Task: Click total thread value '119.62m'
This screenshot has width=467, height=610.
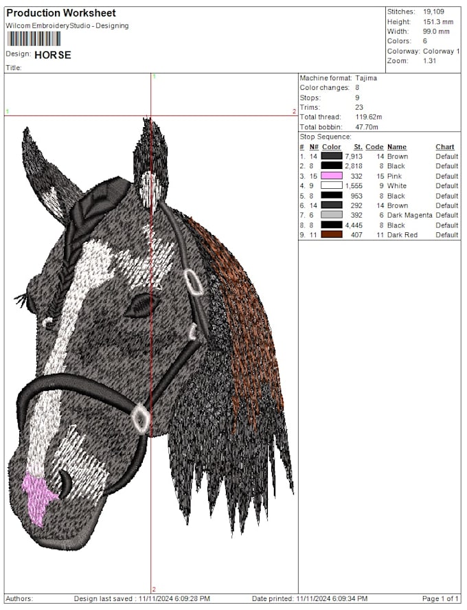Action: tap(369, 117)
